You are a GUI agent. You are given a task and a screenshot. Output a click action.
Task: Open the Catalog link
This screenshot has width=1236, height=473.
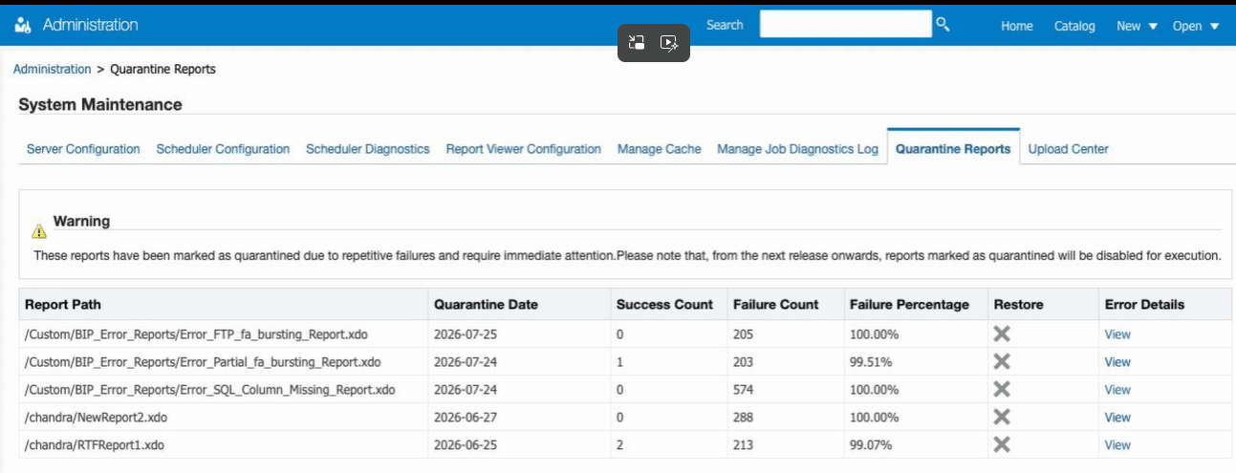pyautogui.click(x=1074, y=26)
